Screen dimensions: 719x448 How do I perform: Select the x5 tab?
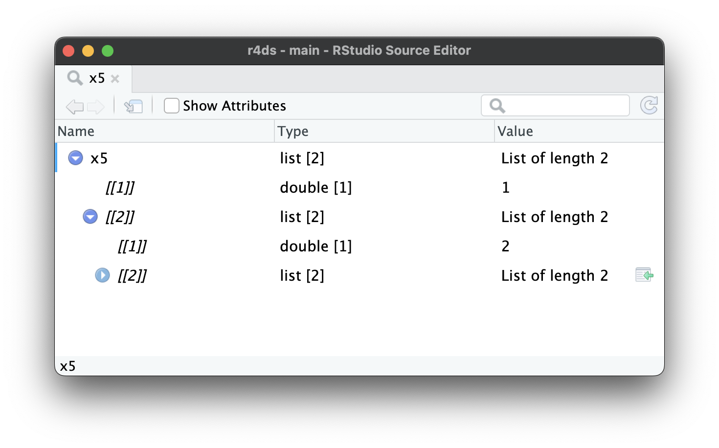coord(97,78)
